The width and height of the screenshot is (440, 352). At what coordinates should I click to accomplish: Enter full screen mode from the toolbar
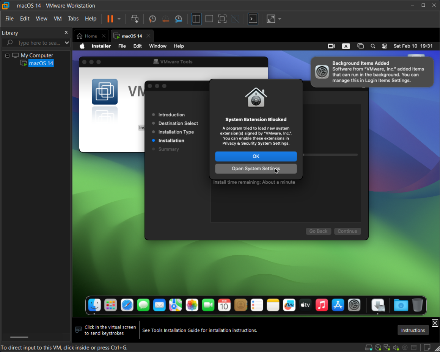tap(222, 19)
